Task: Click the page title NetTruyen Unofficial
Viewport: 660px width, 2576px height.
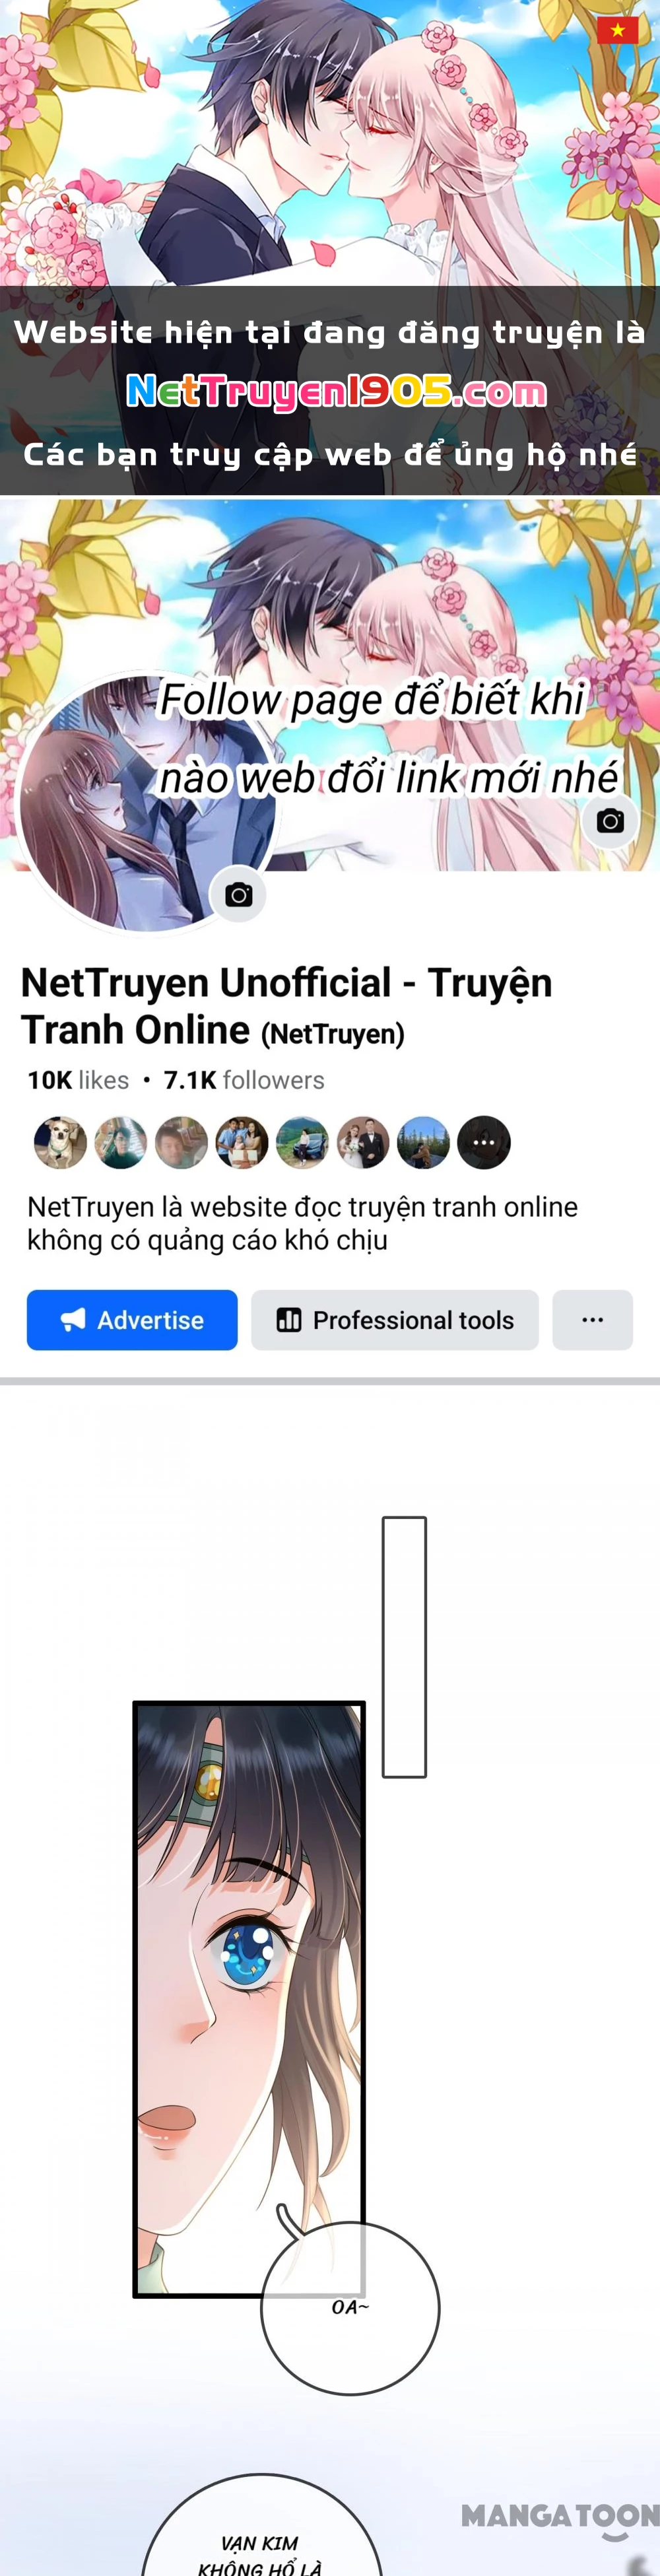Action: (286, 1006)
